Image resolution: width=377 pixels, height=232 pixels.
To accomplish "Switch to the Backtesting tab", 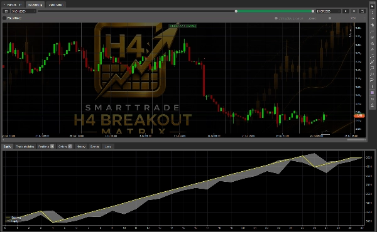I will (35, 4).
